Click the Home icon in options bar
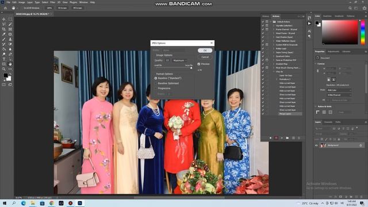368x207 pixels. tap(5, 8)
